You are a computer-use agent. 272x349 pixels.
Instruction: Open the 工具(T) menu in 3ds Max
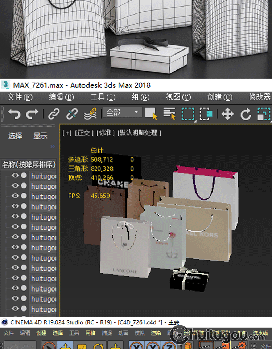tap(103, 97)
